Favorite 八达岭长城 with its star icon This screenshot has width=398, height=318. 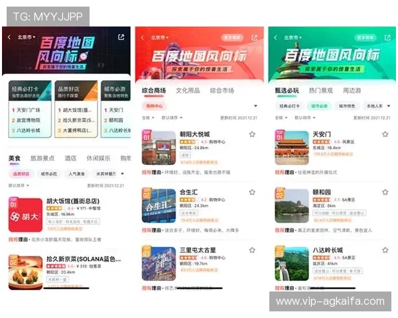[385, 250]
